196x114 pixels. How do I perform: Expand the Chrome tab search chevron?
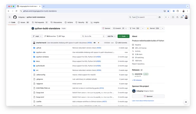tap(188, 6)
